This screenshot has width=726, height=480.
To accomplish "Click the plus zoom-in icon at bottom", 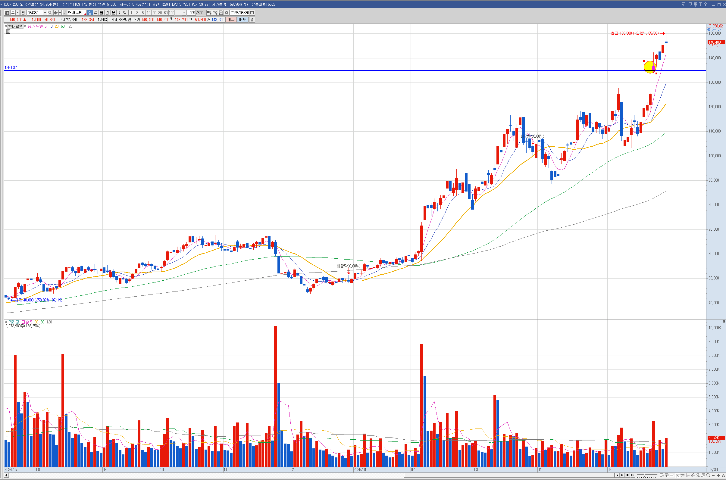I will 718,475.
